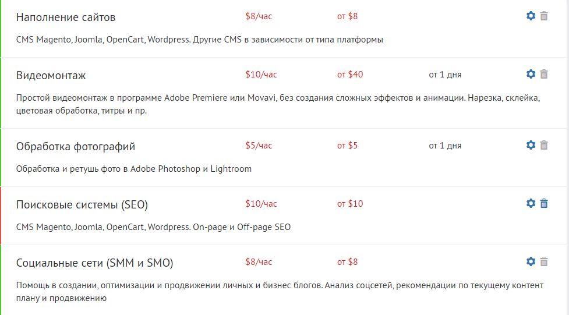Click the $10/час rate for Видеомонтаж
Viewport: 569px width, 315px height.
[x=261, y=75]
